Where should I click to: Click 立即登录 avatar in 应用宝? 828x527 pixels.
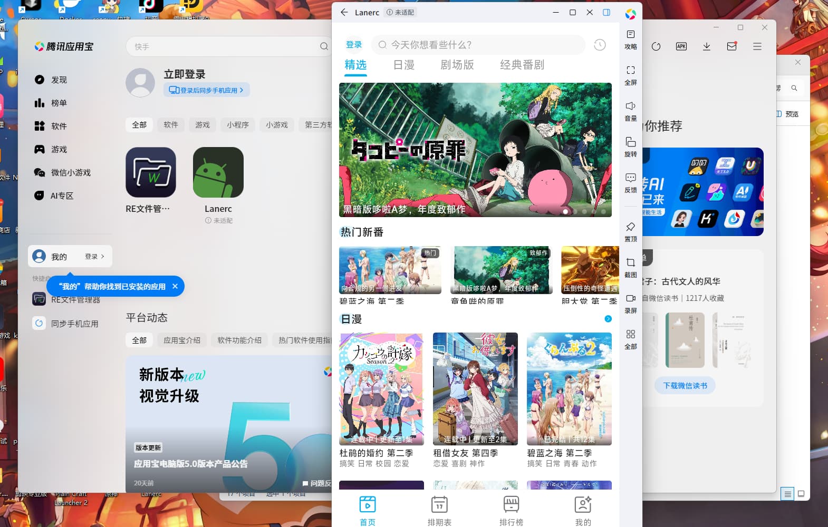pyautogui.click(x=140, y=83)
